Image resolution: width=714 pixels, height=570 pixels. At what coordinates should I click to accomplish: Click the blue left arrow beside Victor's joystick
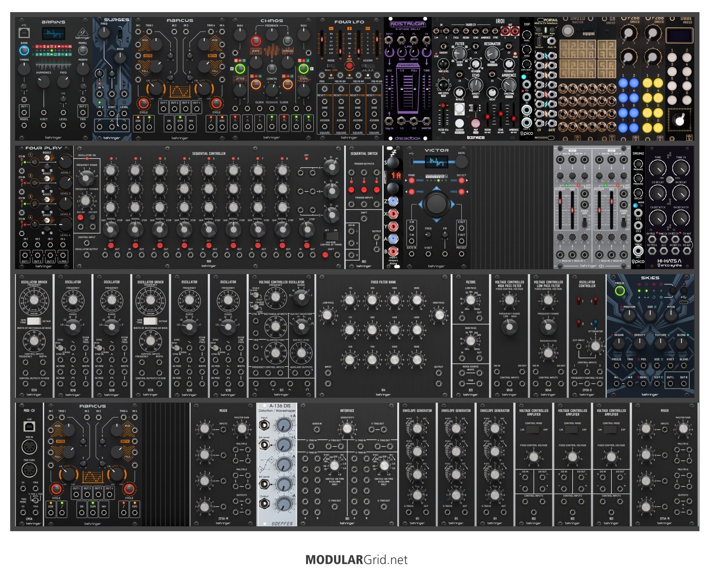pos(420,204)
